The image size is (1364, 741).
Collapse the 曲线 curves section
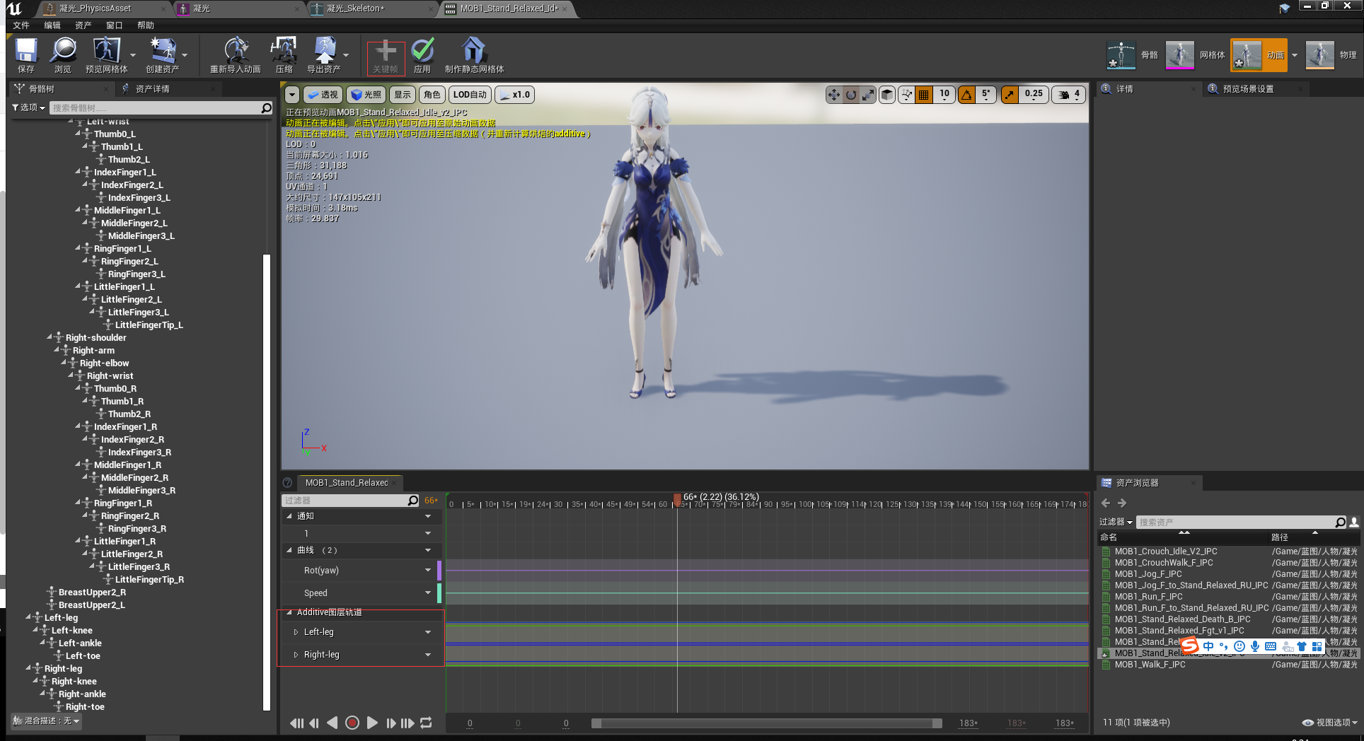[x=289, y=550]
